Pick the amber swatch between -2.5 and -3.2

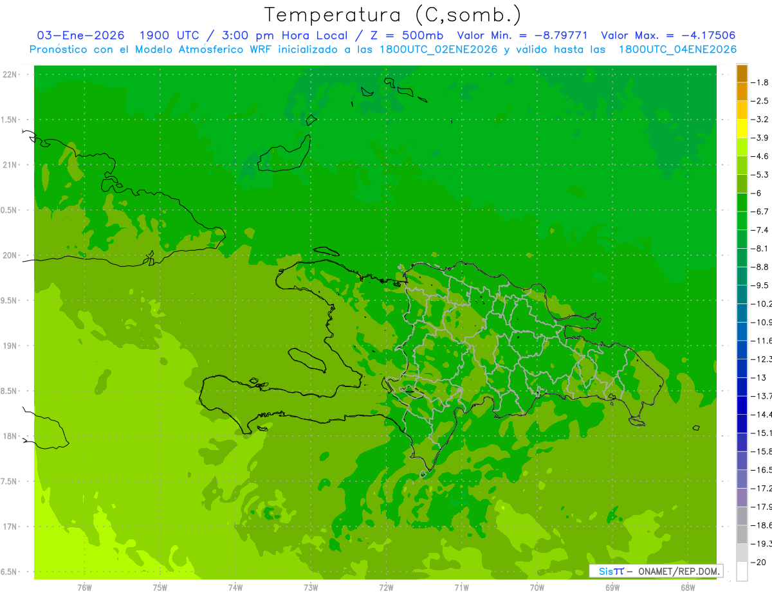coord(742,110)
